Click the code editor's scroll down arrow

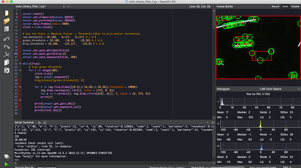[x=214, y=118]
